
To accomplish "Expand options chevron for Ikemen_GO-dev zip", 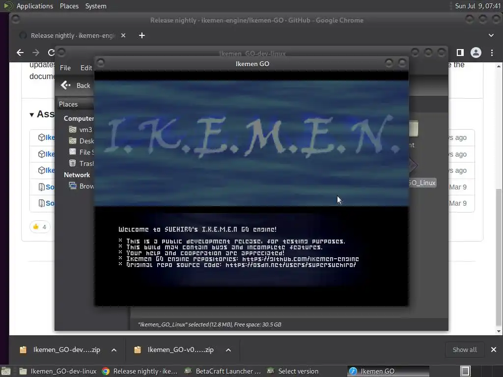I will coord(114,350).
